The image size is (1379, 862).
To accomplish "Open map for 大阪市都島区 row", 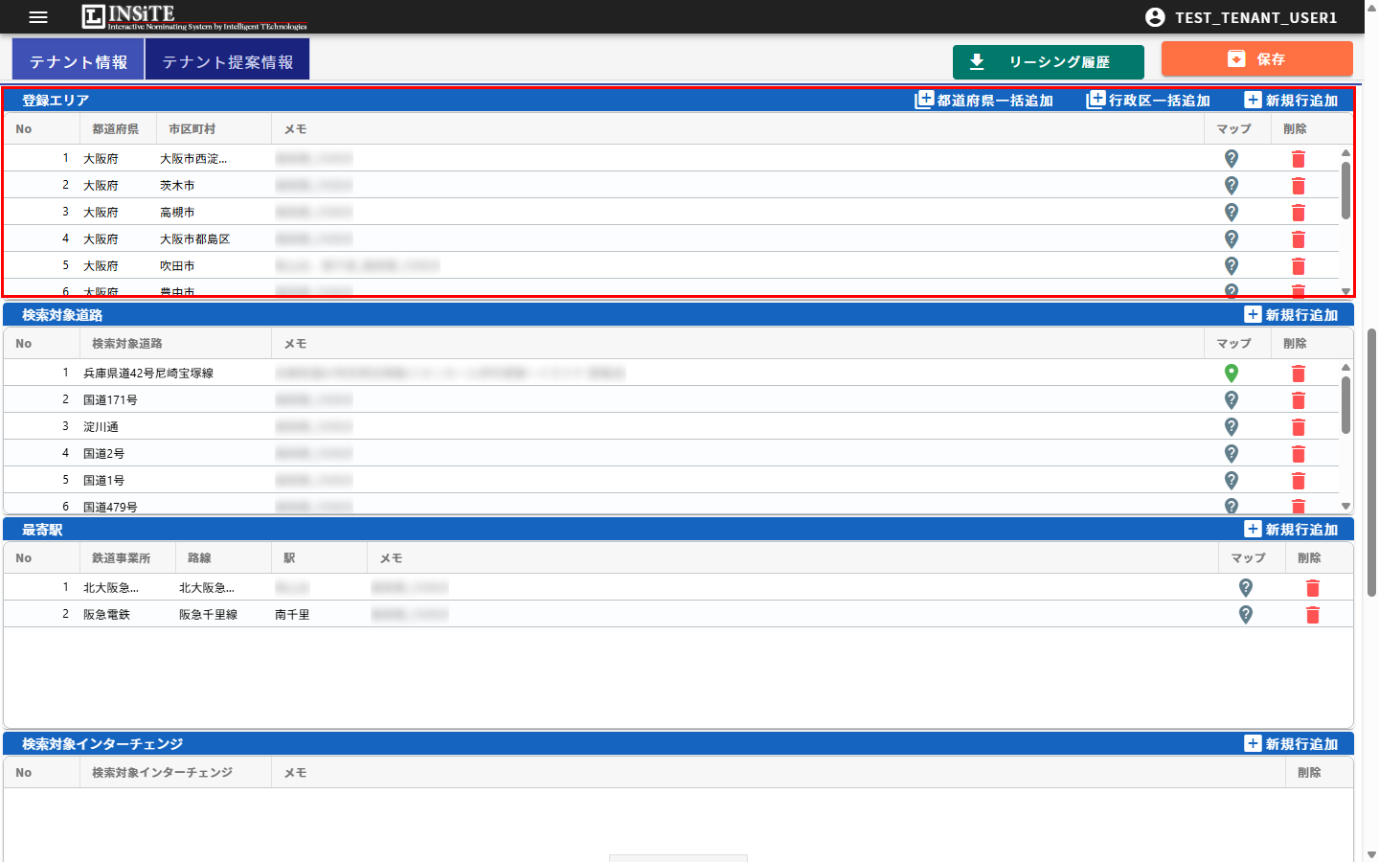I will [x=1232, y=238].
